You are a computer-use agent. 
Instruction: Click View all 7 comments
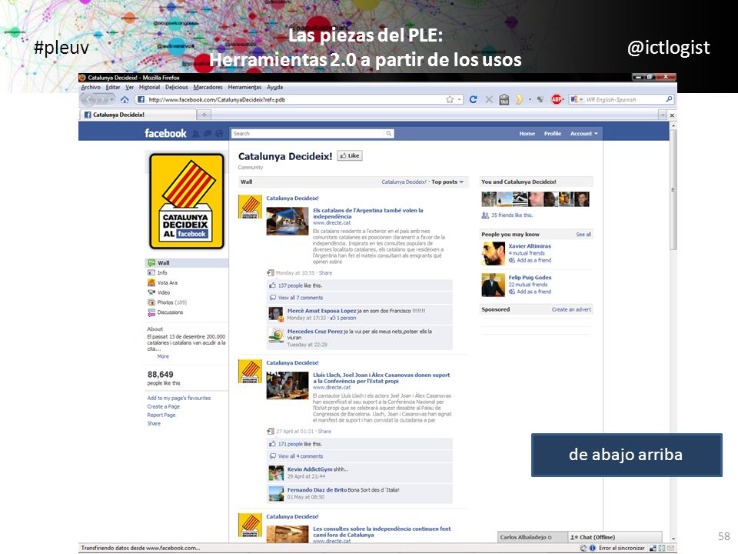click(301, 298)
